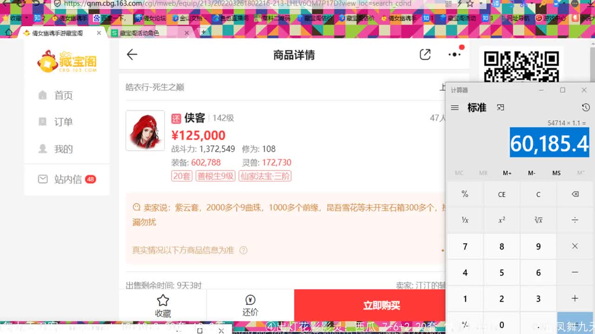Viewport: 595px width, 334px height.
Task: Click the 20套 tag
Action: (x=182, y=176)
